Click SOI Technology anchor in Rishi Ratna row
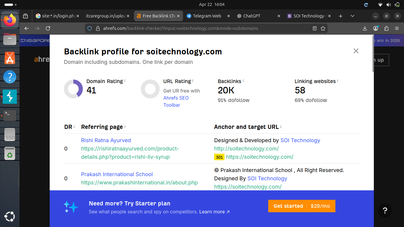Screen dimensions: 404x227 (x=300, y=140)
